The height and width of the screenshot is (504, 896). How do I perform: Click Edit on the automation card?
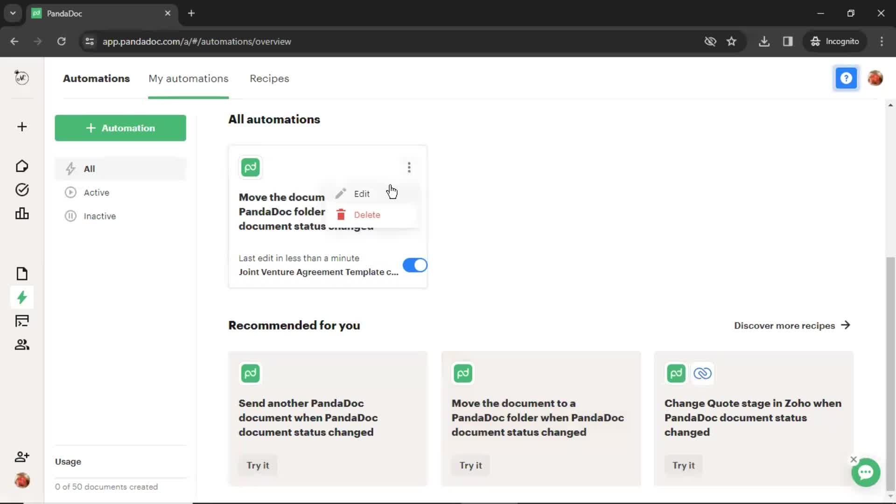point(362,193)
